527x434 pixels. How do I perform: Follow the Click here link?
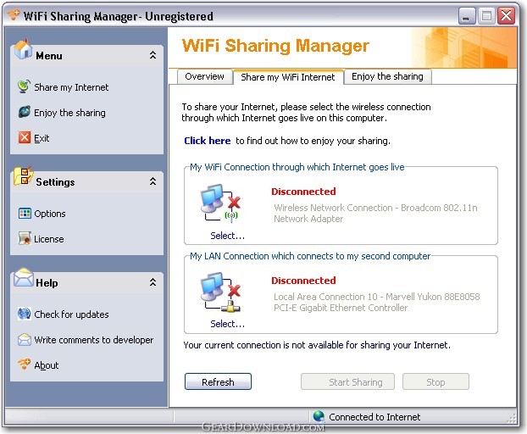(x=208, y=141)
